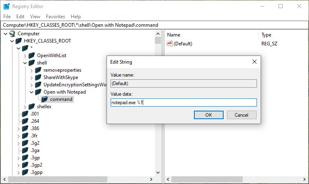Select the HKEY_CLASSES_ROOT folder icon
309x184 pixels.
[19, 41]
